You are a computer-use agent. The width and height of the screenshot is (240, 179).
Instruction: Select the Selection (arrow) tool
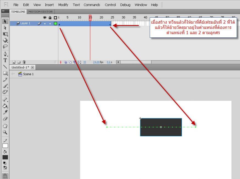point(5,21)
